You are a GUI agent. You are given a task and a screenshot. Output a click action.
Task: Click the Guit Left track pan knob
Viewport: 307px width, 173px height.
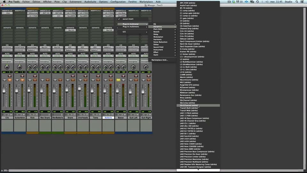click(133, 67)
